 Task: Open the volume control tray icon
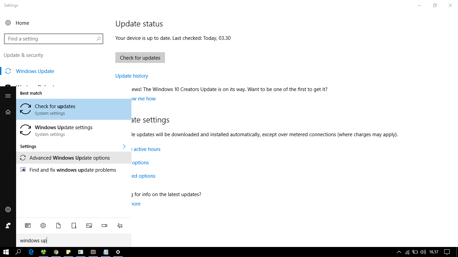tap(423, 252)
